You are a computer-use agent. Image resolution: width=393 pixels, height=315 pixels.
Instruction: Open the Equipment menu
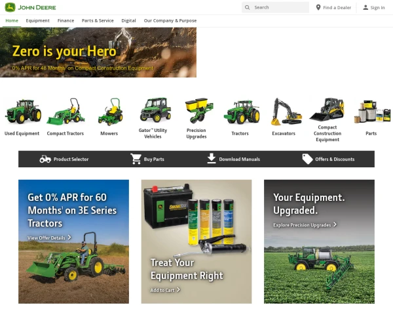point(37,20)
